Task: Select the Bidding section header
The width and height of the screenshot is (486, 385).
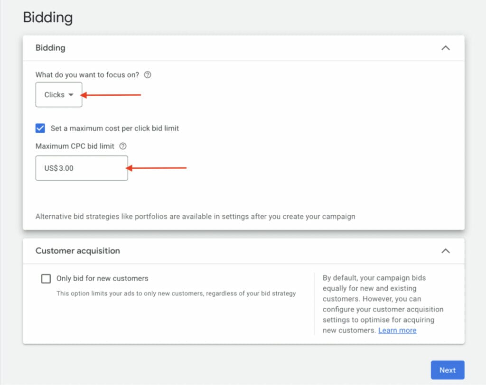Action: [x=50, y=48]
